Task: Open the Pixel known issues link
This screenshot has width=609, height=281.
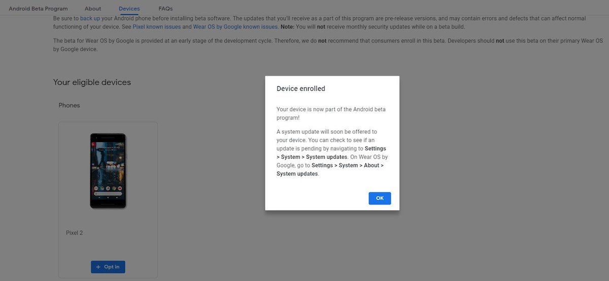Action: (x=157, y=26)
